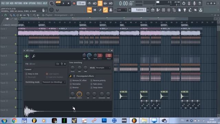220x124 pixels.
Task: Open time stretching Mode dropdown showing Resample
Action: pyautogui.click(x=103, y=68)
